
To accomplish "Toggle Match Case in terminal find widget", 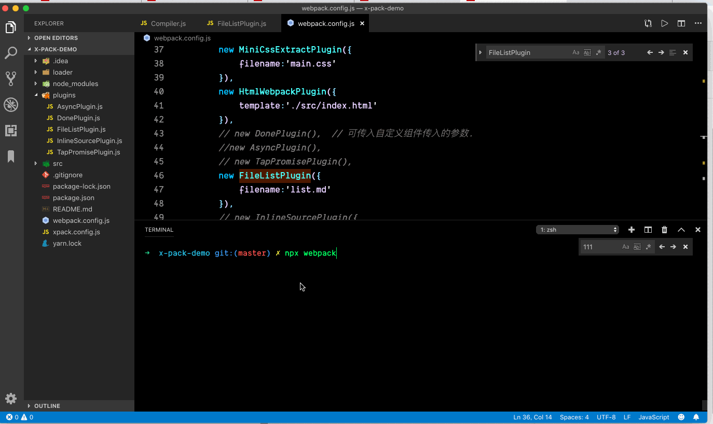I will 626,247.
